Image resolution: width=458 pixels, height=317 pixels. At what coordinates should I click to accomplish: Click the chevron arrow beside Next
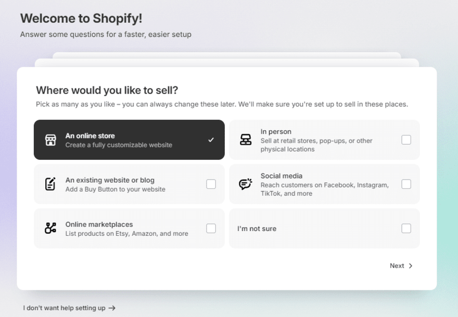click(410, 265)
